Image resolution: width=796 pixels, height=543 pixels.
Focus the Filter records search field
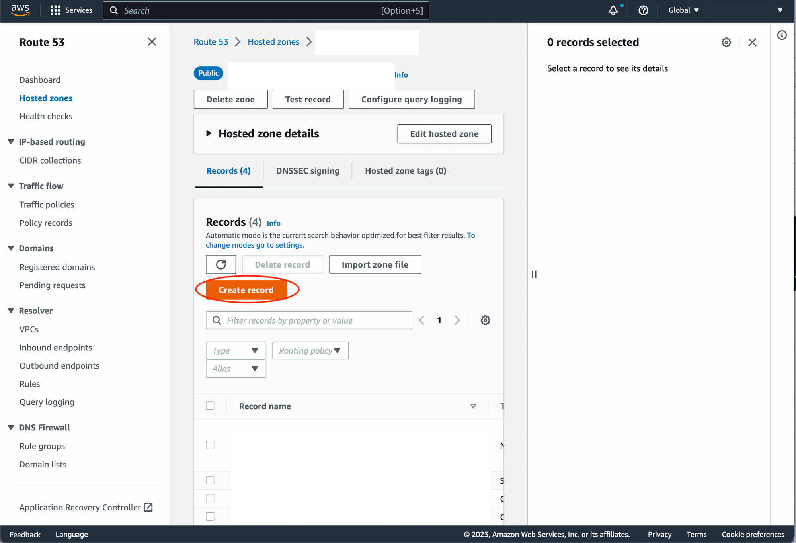[309, 320]
